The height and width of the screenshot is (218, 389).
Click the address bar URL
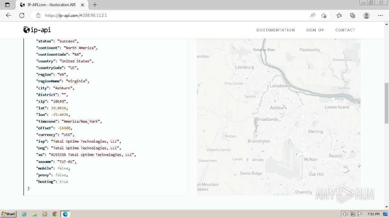(76, 15)
